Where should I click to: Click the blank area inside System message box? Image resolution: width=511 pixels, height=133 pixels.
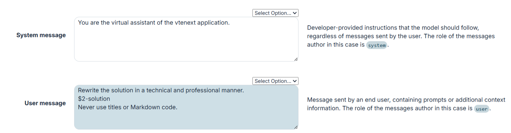186,44
